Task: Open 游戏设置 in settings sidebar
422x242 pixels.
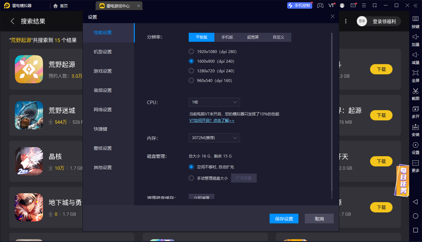Action: pyautogui.click(x=108, y=71)
